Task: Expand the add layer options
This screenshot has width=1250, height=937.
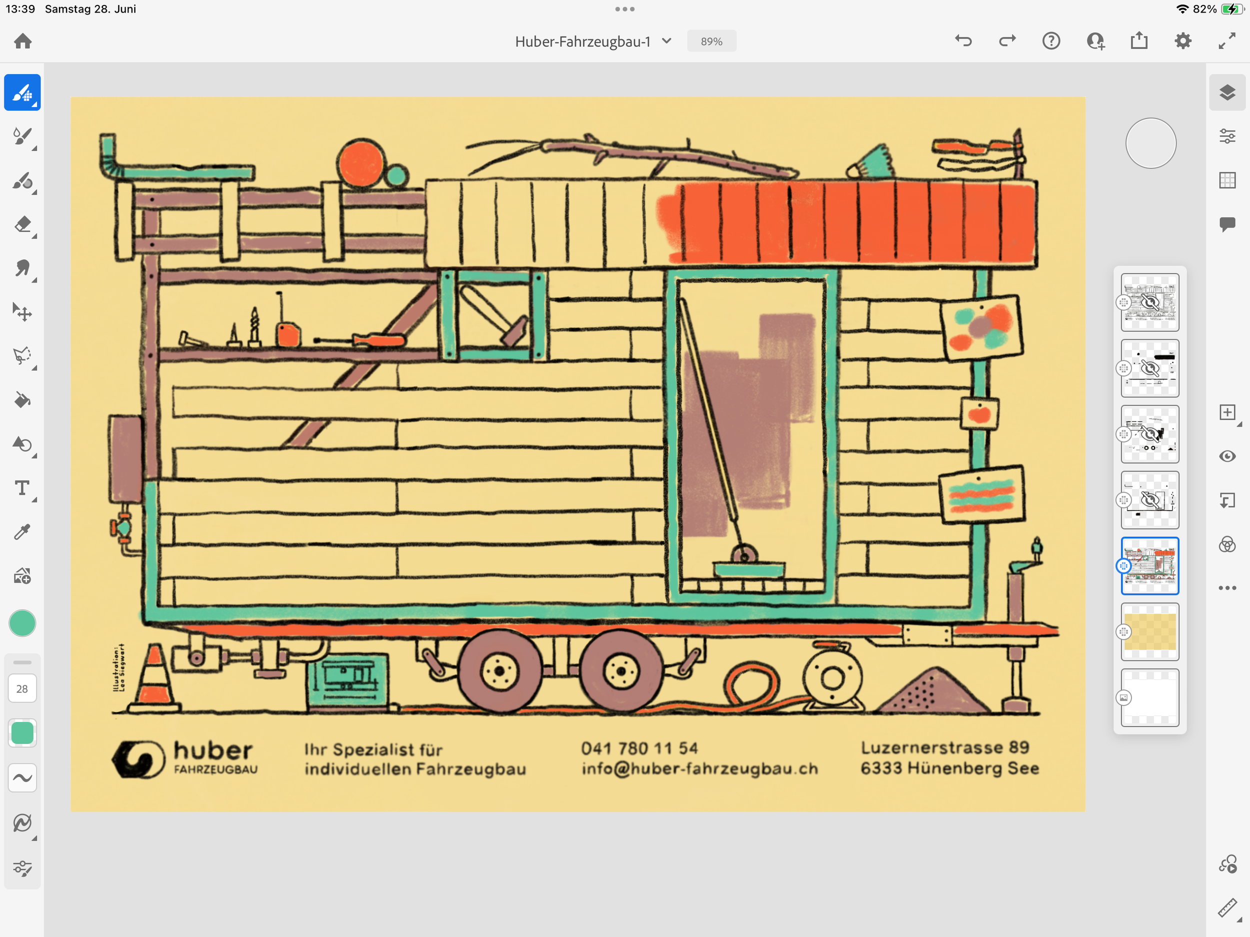Action: tap(1227, 412)
